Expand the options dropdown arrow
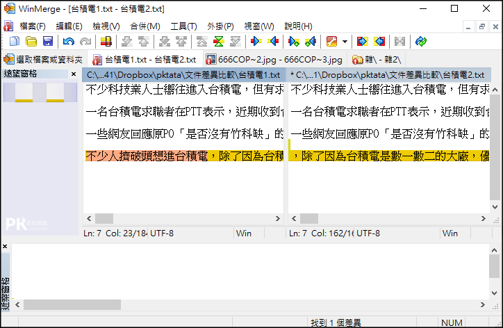 (x=345, y=42)
